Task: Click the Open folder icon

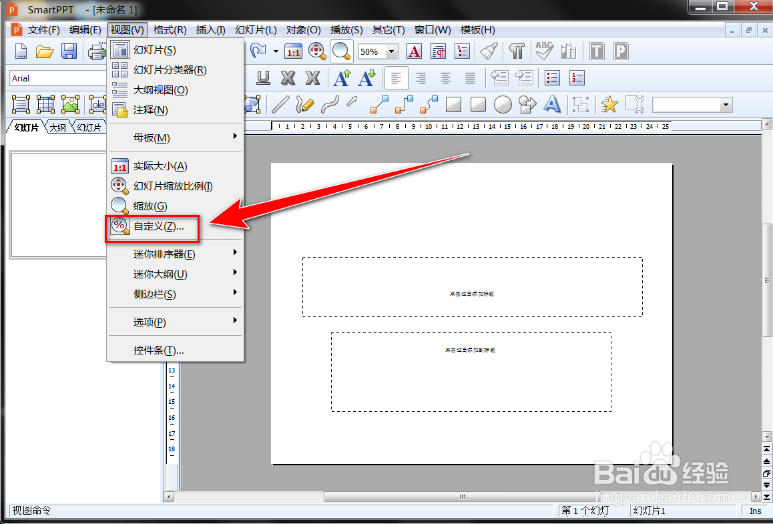Action: point(45,51)
